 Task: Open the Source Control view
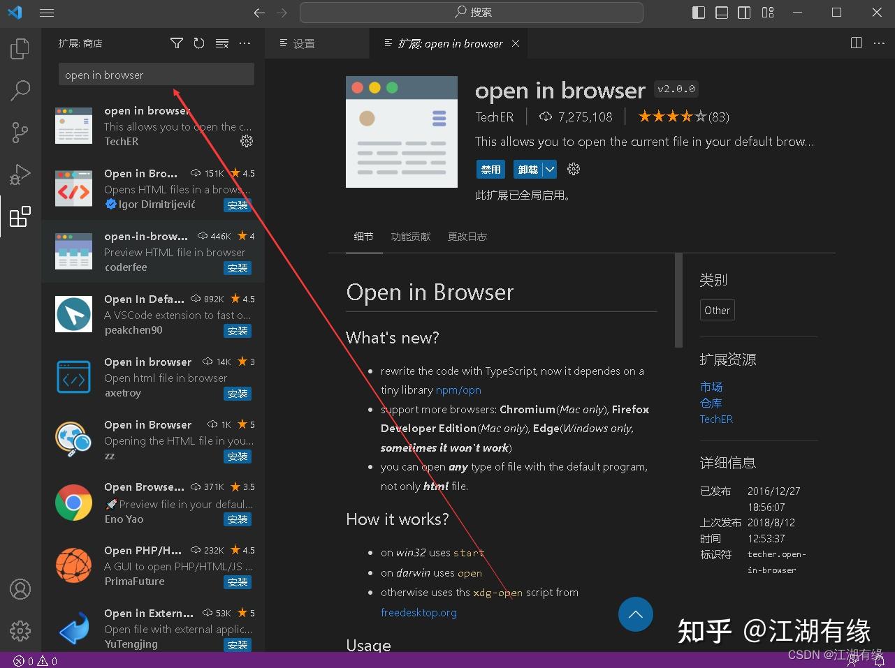(20, 132)
